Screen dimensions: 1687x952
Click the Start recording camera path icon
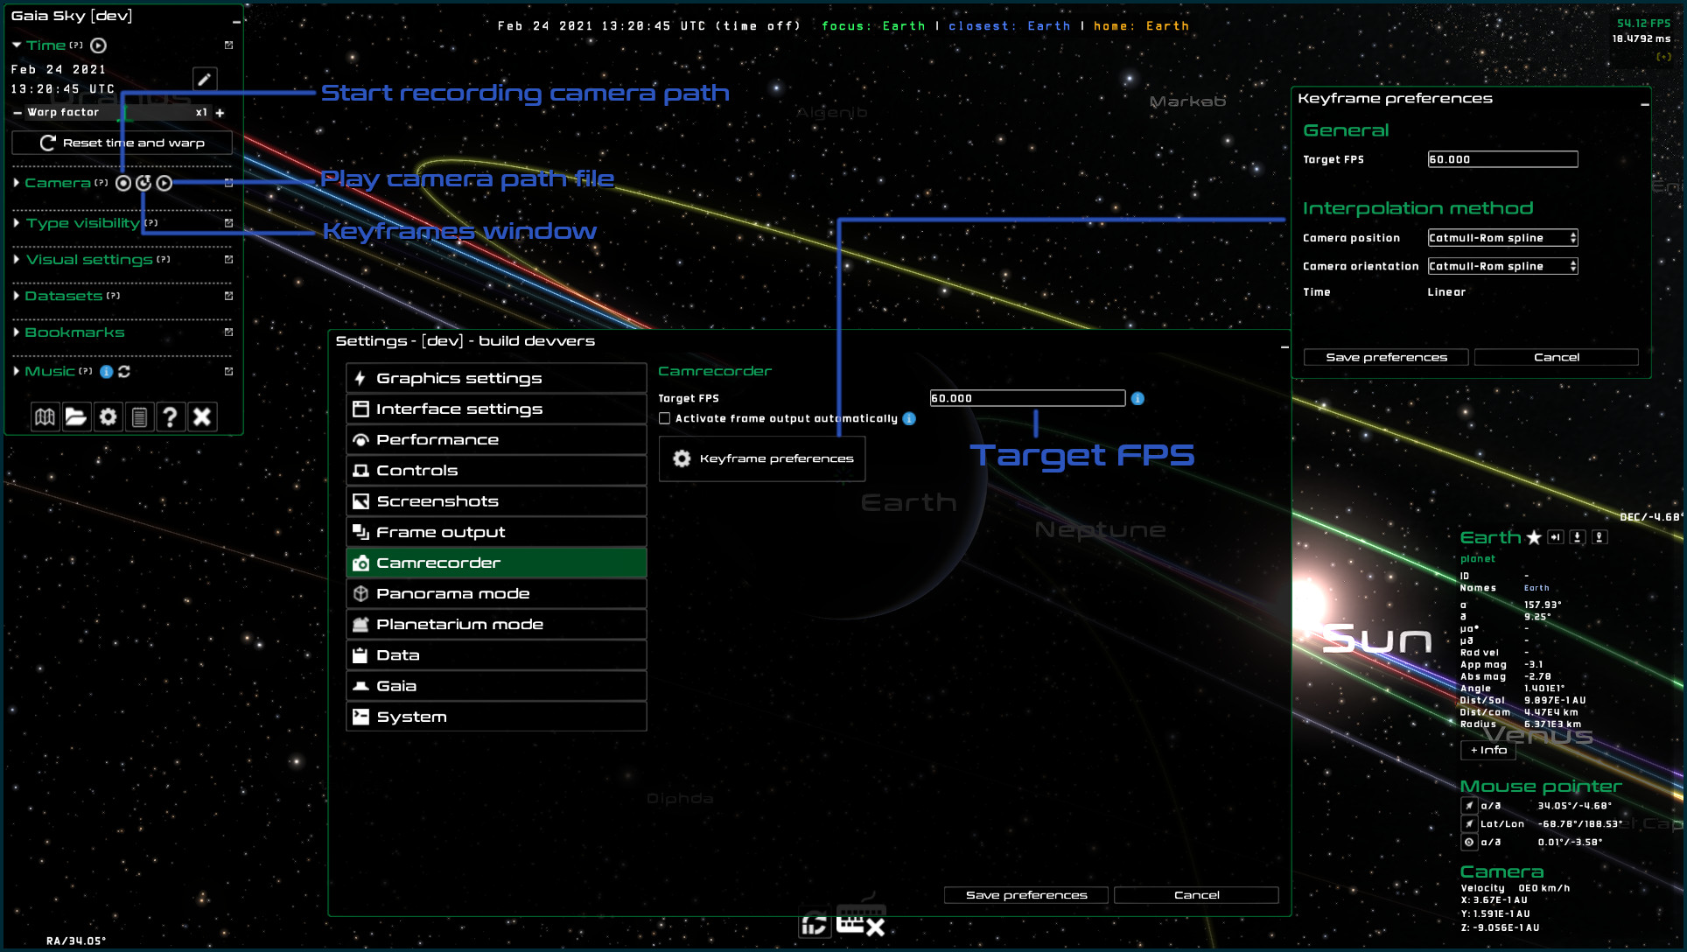click(x=122, y=182)
